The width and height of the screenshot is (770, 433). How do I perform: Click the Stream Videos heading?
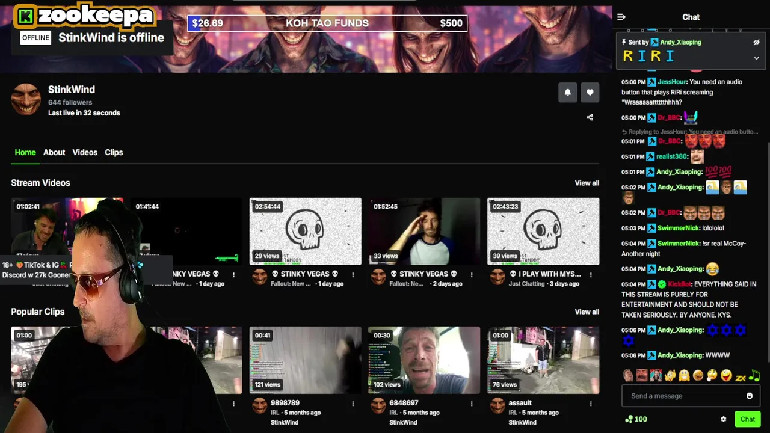click(x=40, y=183)
